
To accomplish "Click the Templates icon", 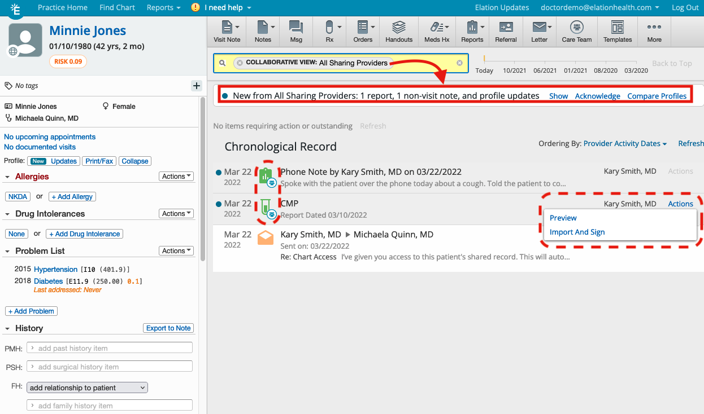I will coord(617,28).
